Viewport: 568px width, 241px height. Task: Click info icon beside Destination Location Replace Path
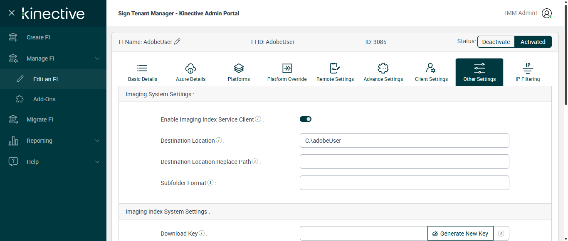pyautogui.click(x=255, y=162)
